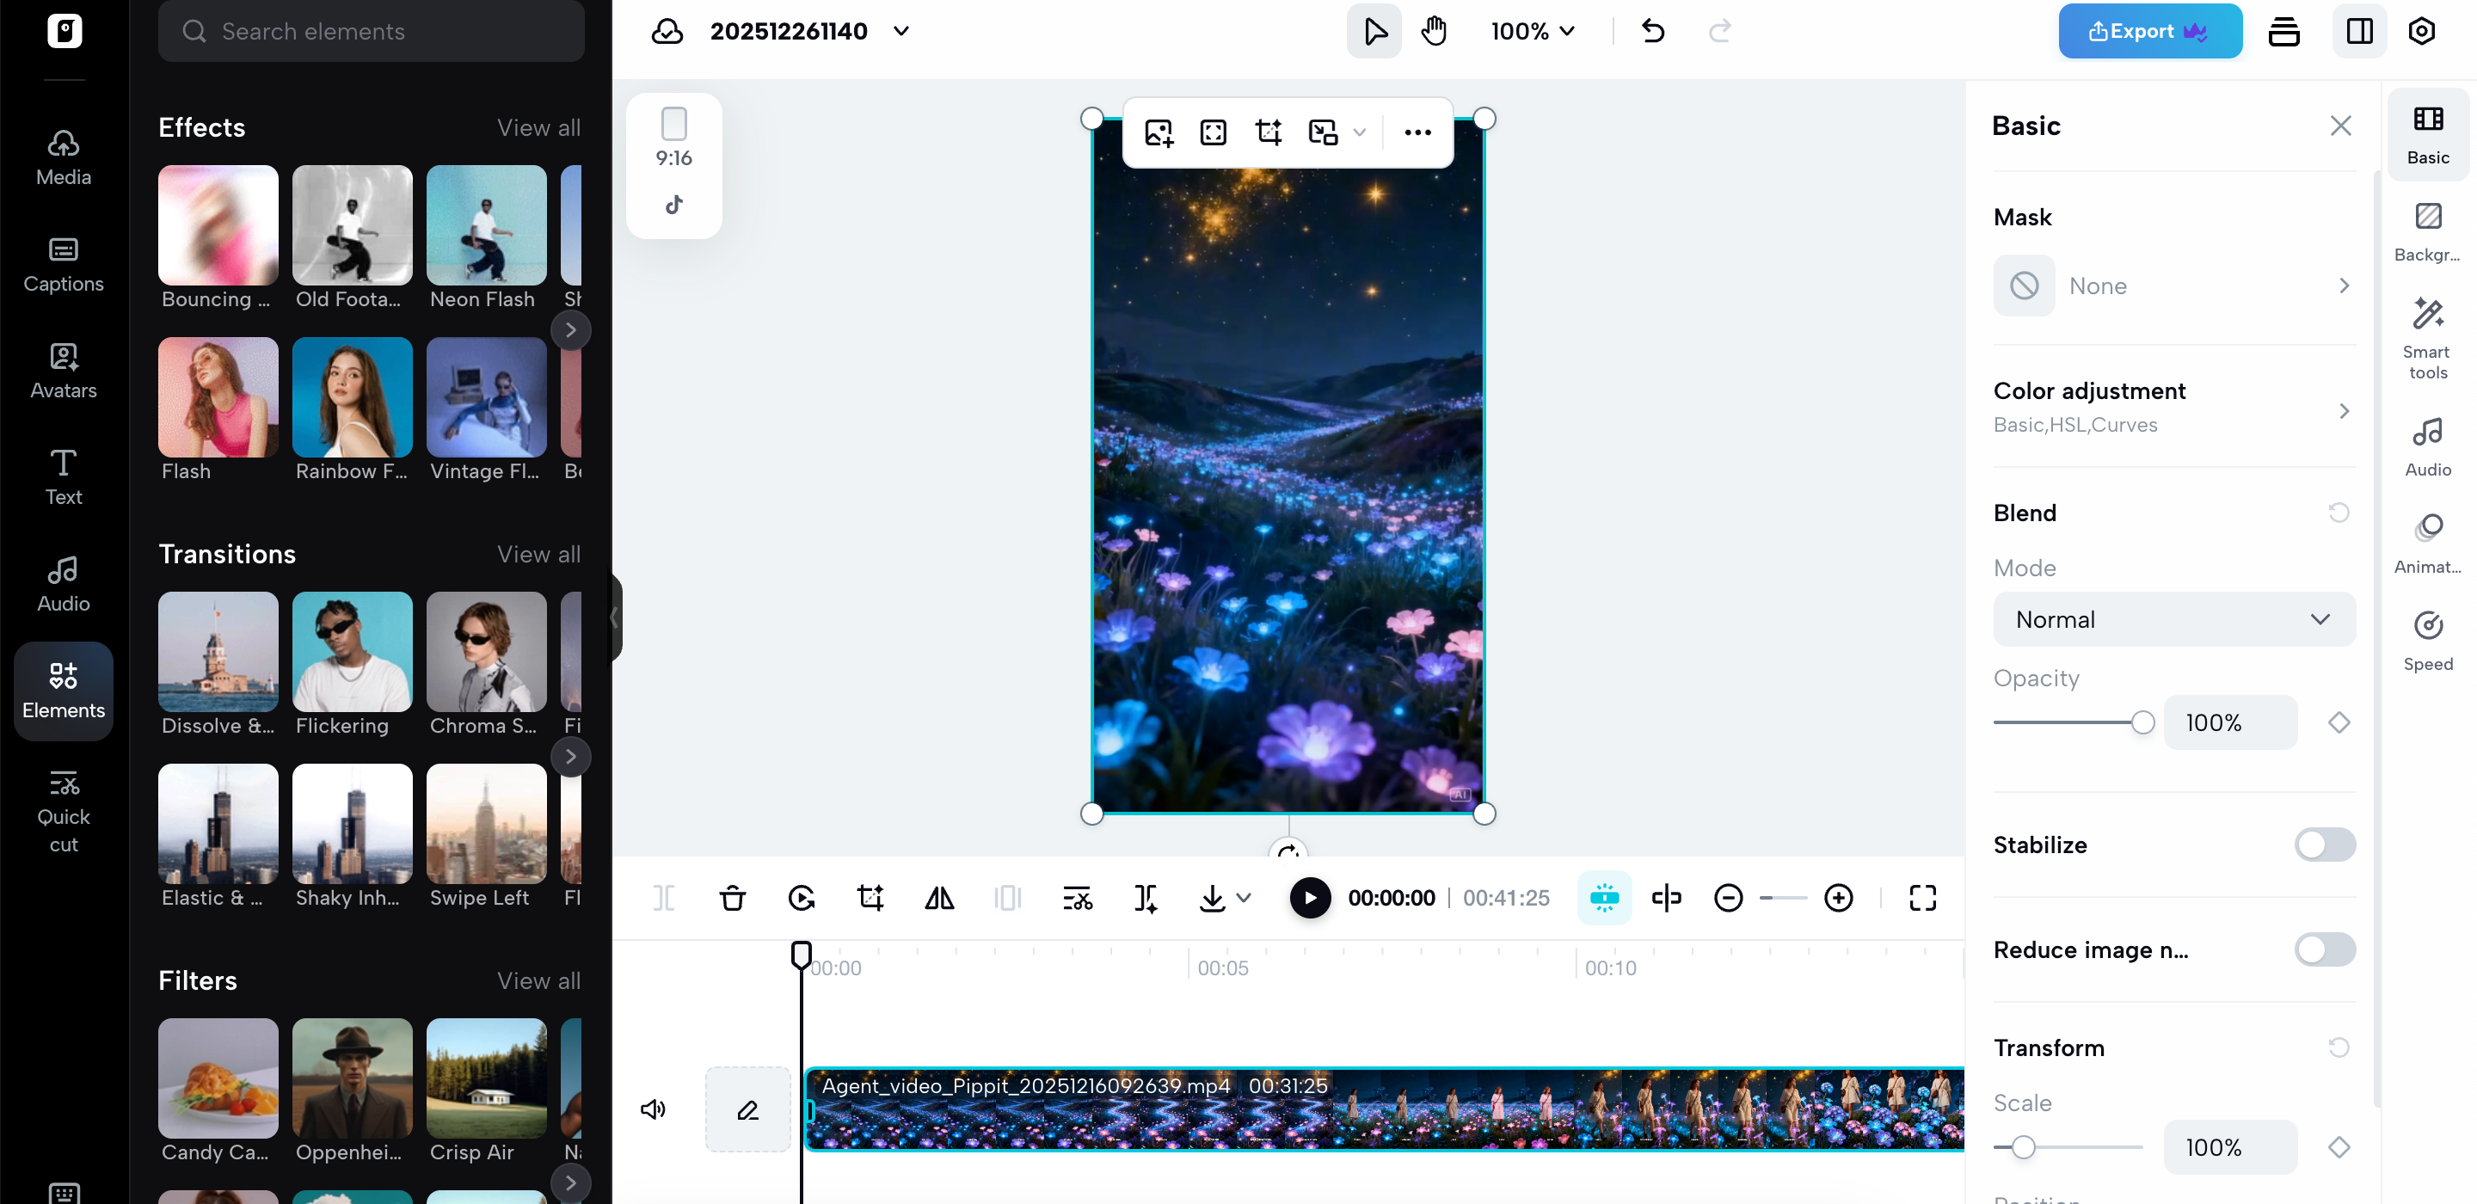The height and width of the screenshot is (1204, 2477).
Task: Select the hand pan tool
Action: 1434,31
